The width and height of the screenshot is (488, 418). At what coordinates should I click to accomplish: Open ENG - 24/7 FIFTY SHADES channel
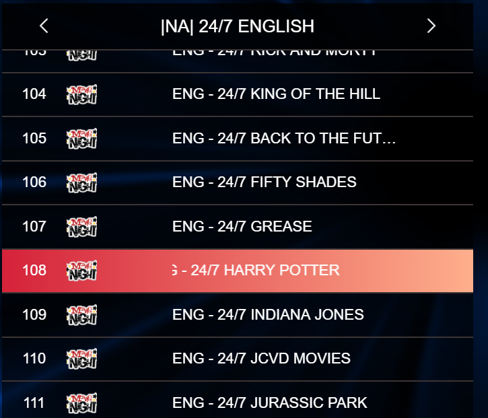point(238,182)
